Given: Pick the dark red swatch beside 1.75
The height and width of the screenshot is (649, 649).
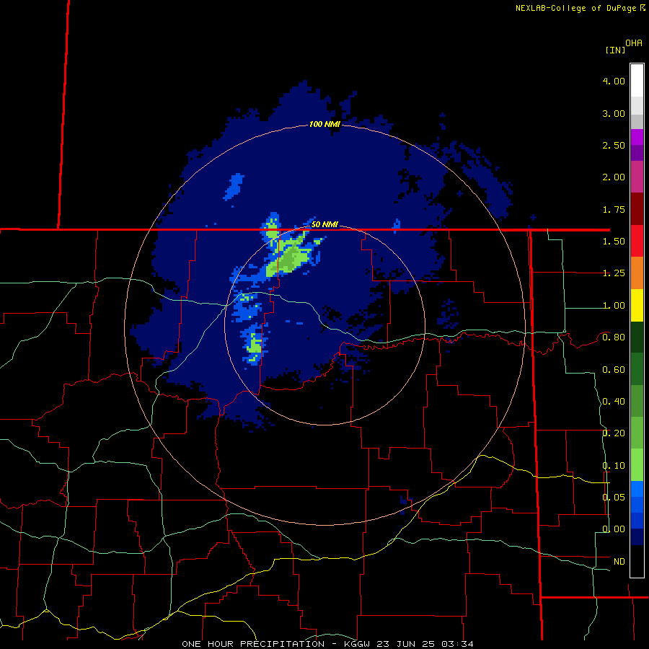Looking at the screenshot, I should [637, 209].
